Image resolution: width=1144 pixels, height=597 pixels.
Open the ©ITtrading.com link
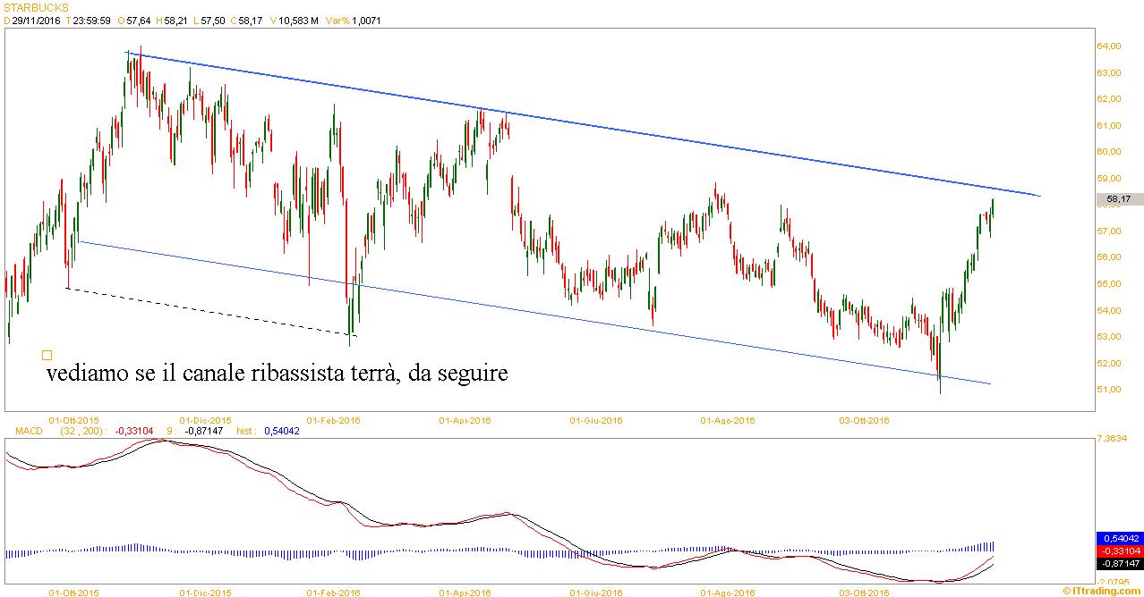[x=1103, y=590]
